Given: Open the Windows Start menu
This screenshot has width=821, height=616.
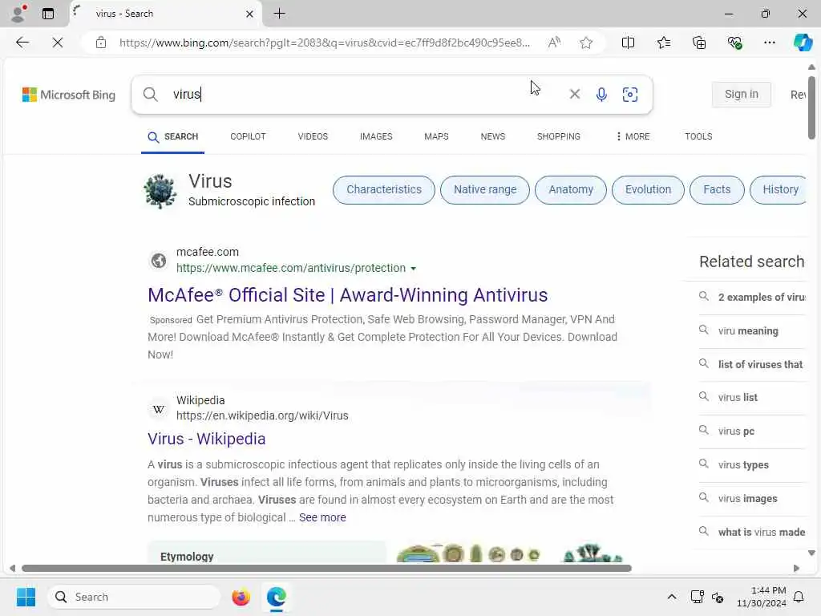Looking at the screenshot, I should (x=26, y=597).
